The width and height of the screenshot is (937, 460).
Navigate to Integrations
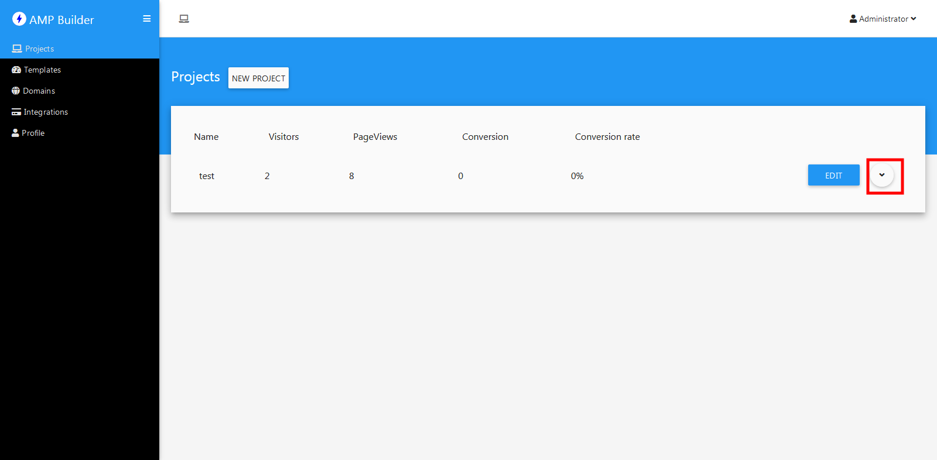point(80,112)
